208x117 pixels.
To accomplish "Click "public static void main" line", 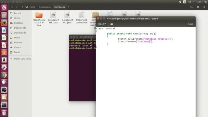I will click(132, 34).
